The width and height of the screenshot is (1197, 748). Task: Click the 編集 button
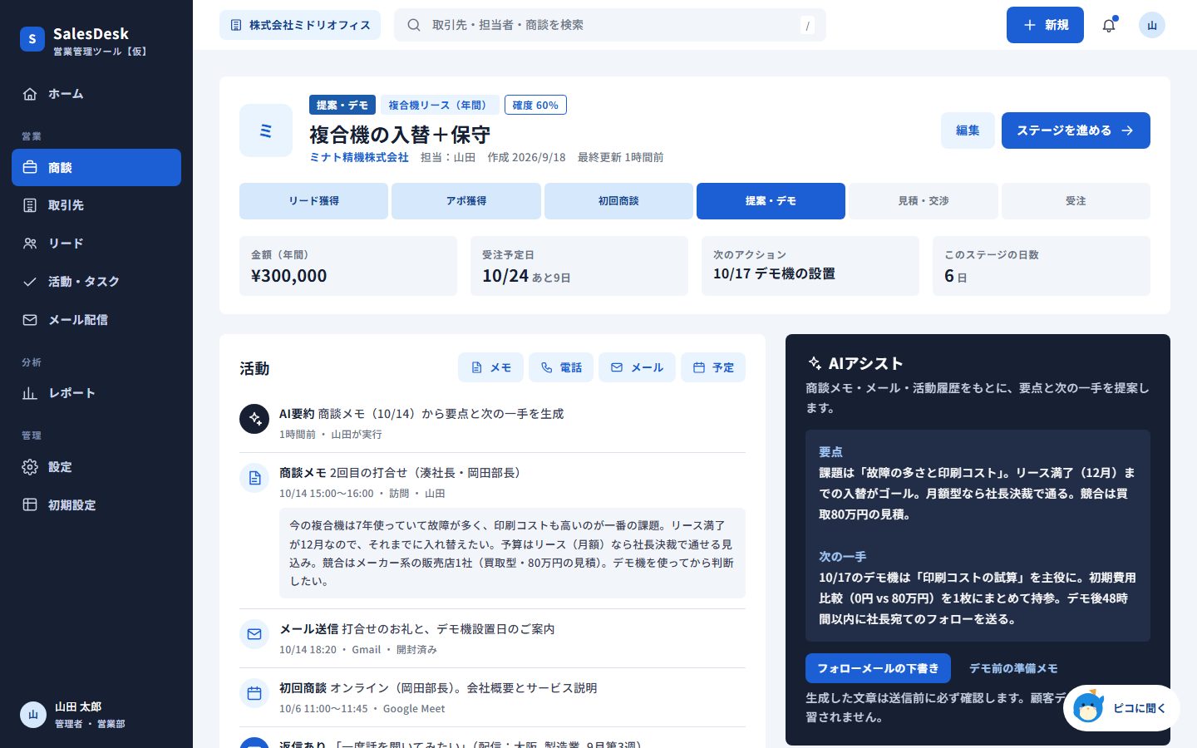[968, 130]
